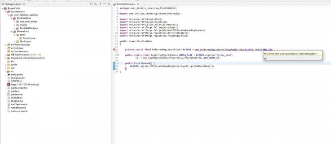Expand the ModId.java node arrow
The image size is (331, 144).
(x=15, y=42)
